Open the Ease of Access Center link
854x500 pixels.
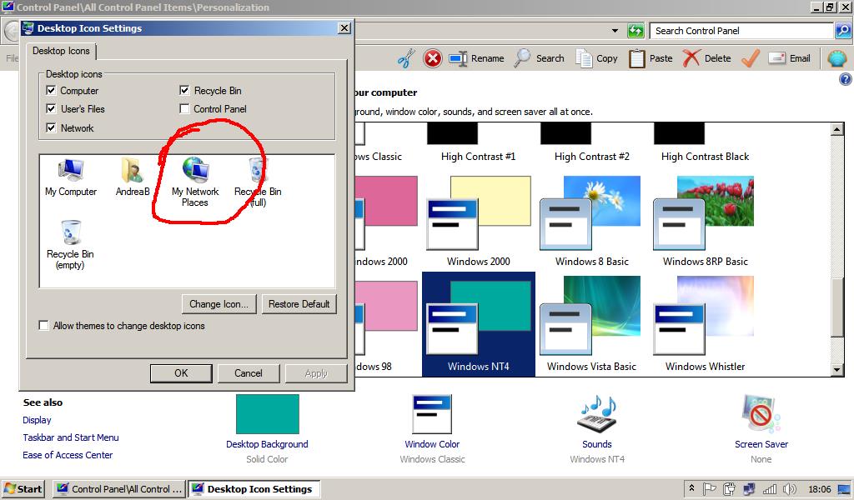(x=68, y=455)
